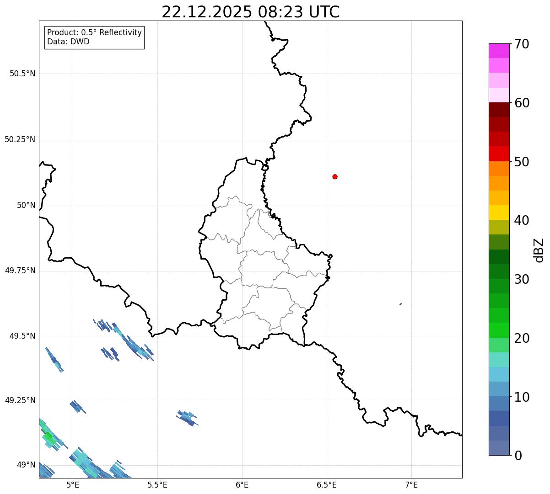Click the longitude label "6°E"
This screenshot has height=494, width=550.
[x=242, y=484]
